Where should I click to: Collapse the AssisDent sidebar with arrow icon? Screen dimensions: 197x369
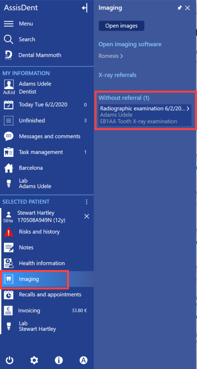85,8
